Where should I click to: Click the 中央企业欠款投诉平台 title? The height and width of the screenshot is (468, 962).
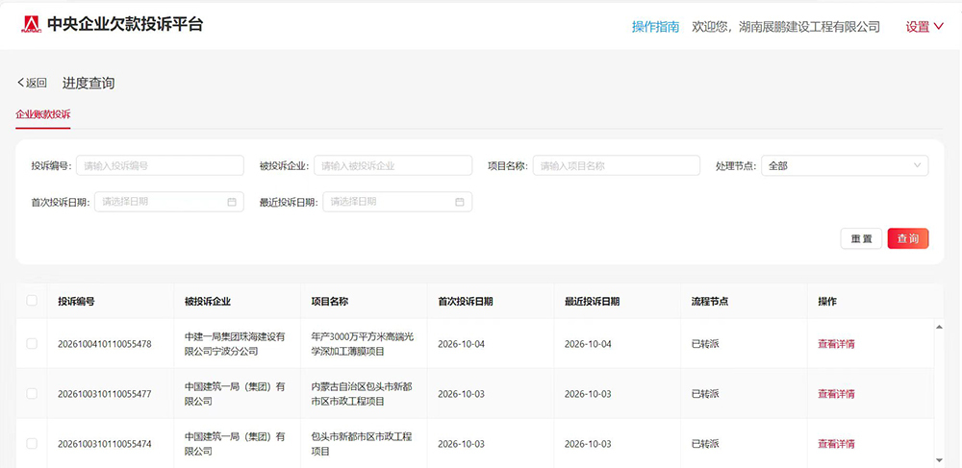(x=124, y=24)
